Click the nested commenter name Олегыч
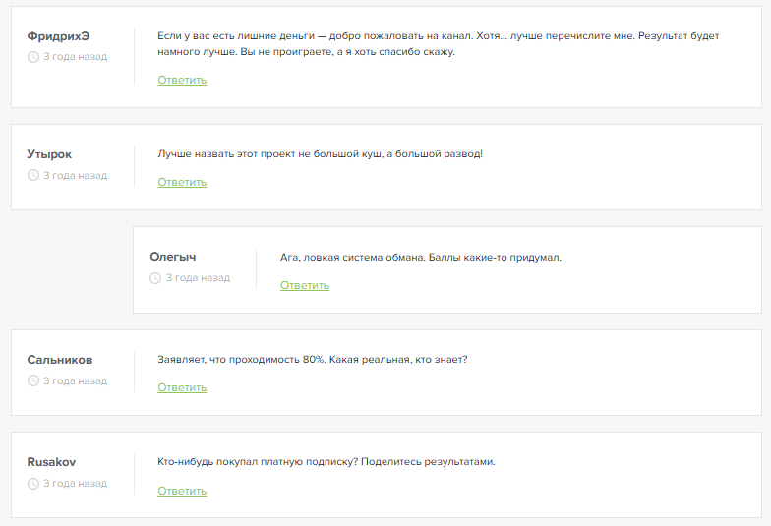The height and width of the screenshot is (526, 771). pyautogui.click(x=173, y=257)
